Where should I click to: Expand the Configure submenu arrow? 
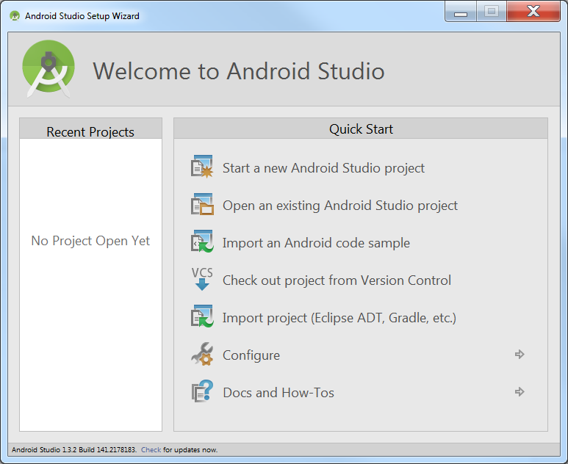pyautogui.click(x=520, y=355)
